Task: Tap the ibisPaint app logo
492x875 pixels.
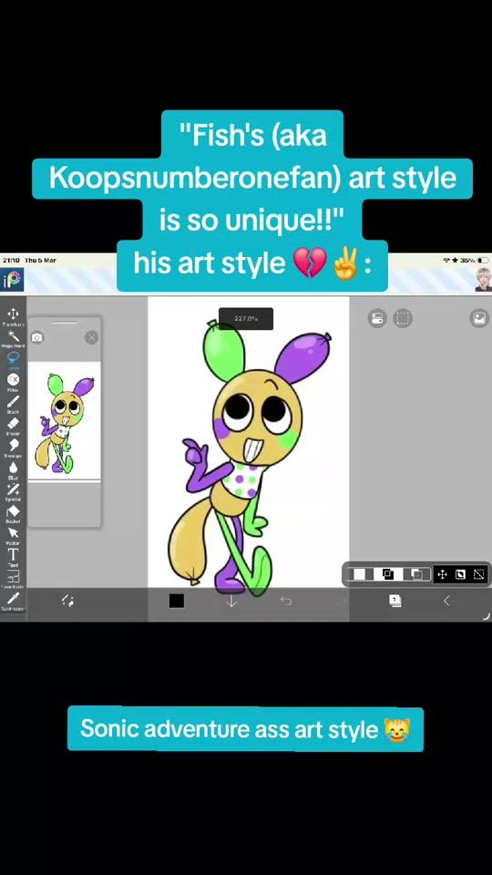Action: tap(12, 280)
